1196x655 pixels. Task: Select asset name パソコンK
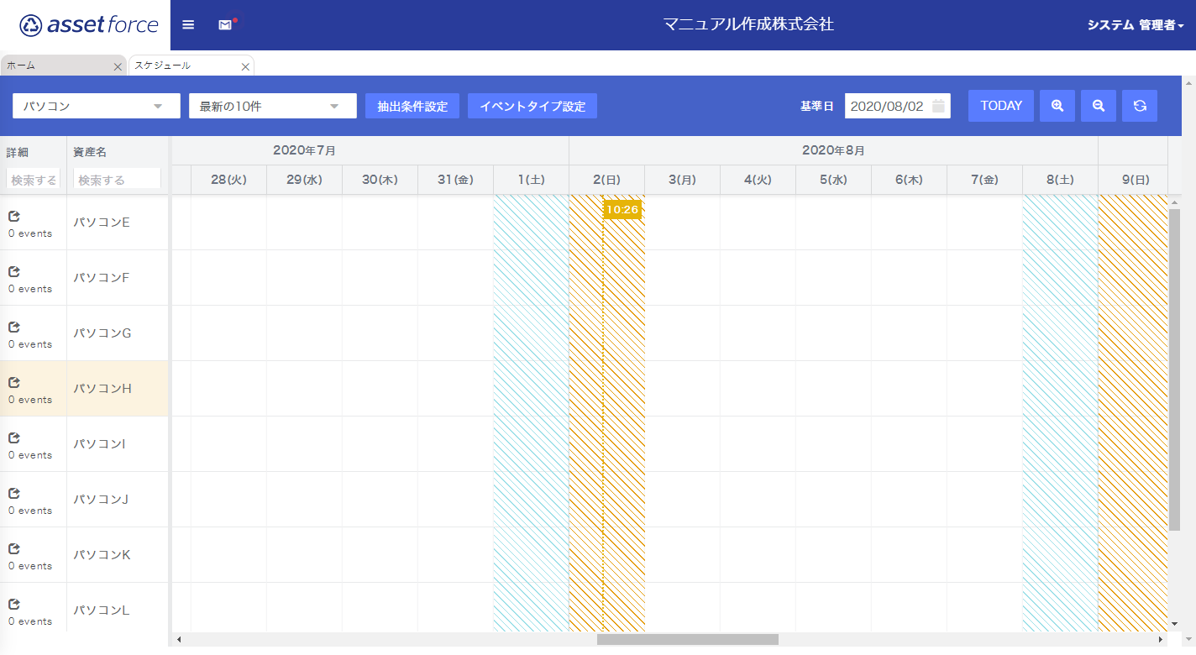point(102,555)
